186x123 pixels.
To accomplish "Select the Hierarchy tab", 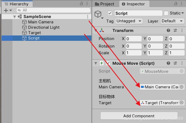I will coord(16,4).
